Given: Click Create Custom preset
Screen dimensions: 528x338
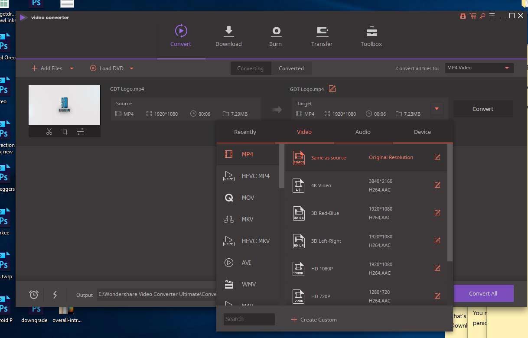Looking at the screenshot, I should (x=314, y=319).
